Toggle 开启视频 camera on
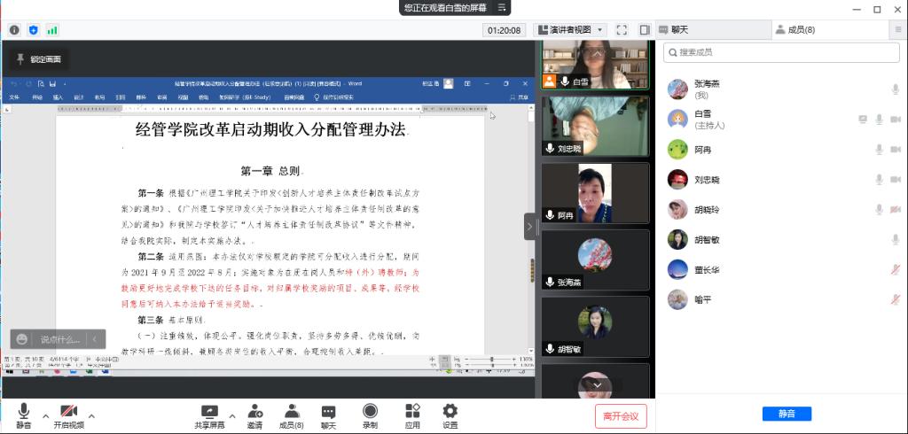The height and width of the screenshot is (434, 908). tap(68, 412)
